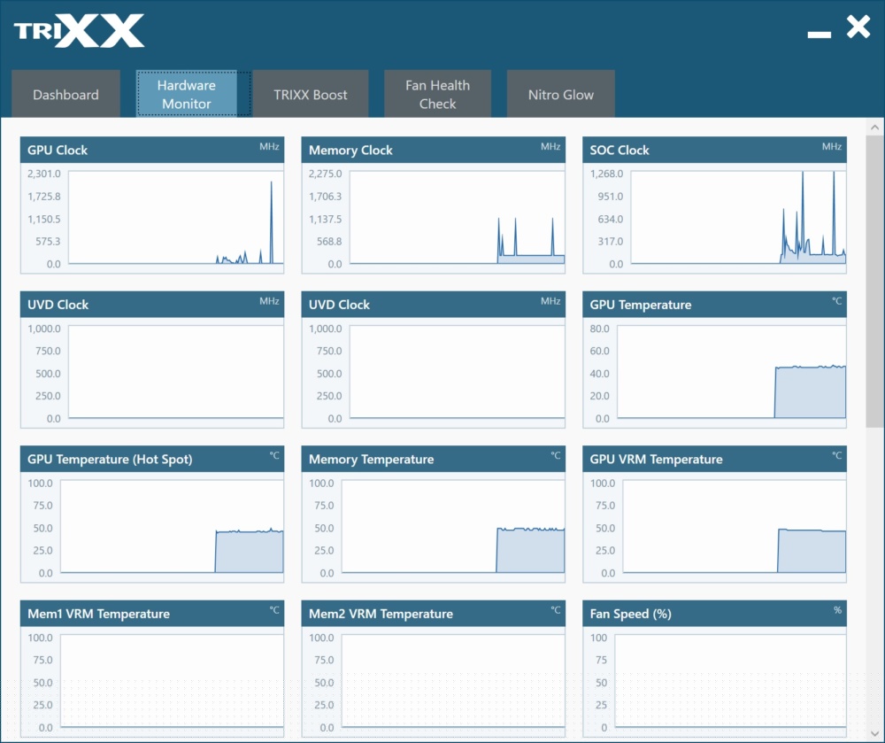Close the TRIXX window

click(858, 27)
